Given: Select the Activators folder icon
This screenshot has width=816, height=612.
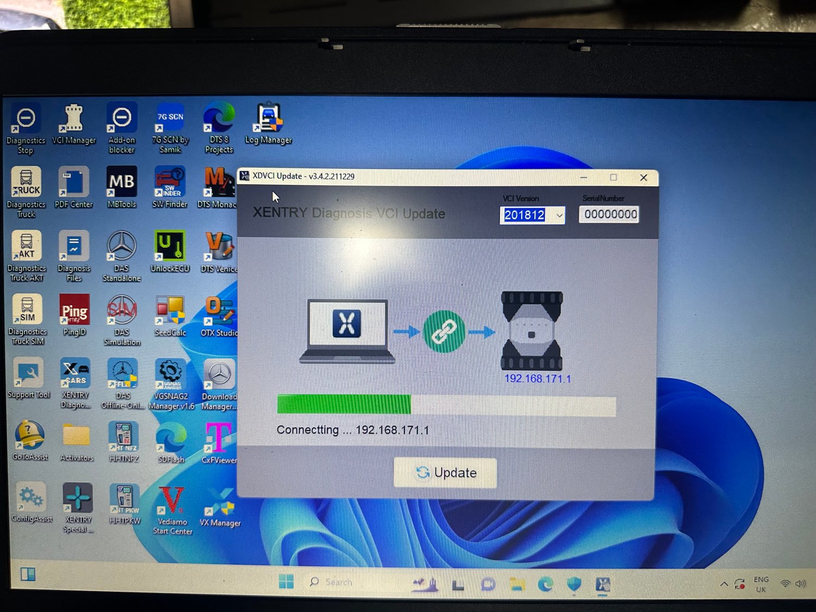Looking at the screenshot, I should point(77,442).
